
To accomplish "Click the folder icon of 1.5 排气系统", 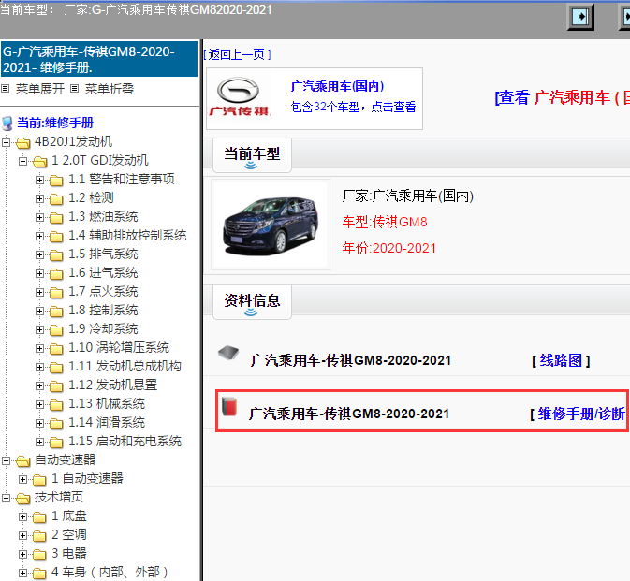I will (56, 255).
